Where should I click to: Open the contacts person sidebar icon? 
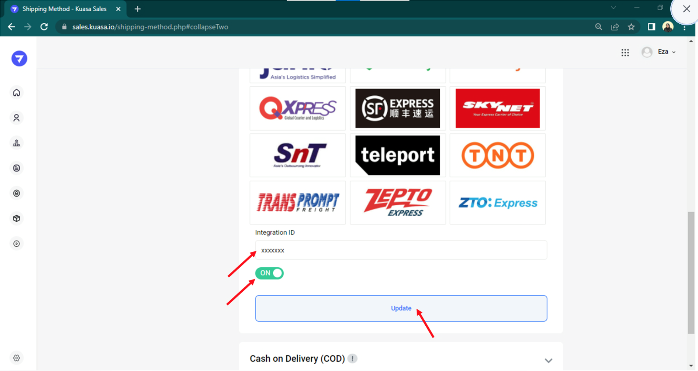17,118
